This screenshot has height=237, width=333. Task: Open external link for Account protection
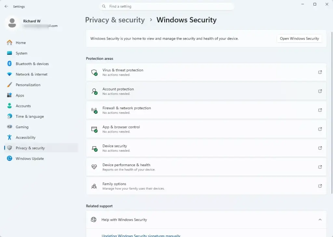pyautogui.click(x=320, y=91)
